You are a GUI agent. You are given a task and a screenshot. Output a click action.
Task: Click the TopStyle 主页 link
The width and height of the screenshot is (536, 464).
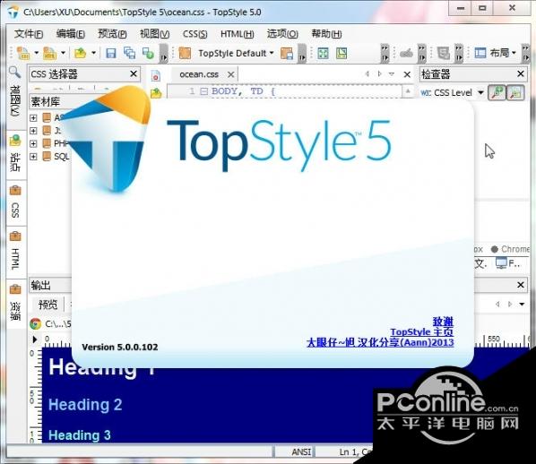(x=422, y=331)
